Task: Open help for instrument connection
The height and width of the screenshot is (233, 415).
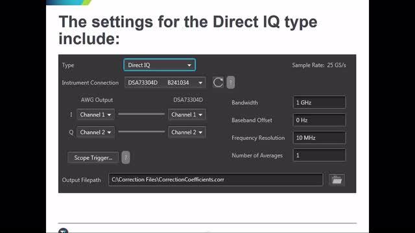Action: (x=231, y=82)
